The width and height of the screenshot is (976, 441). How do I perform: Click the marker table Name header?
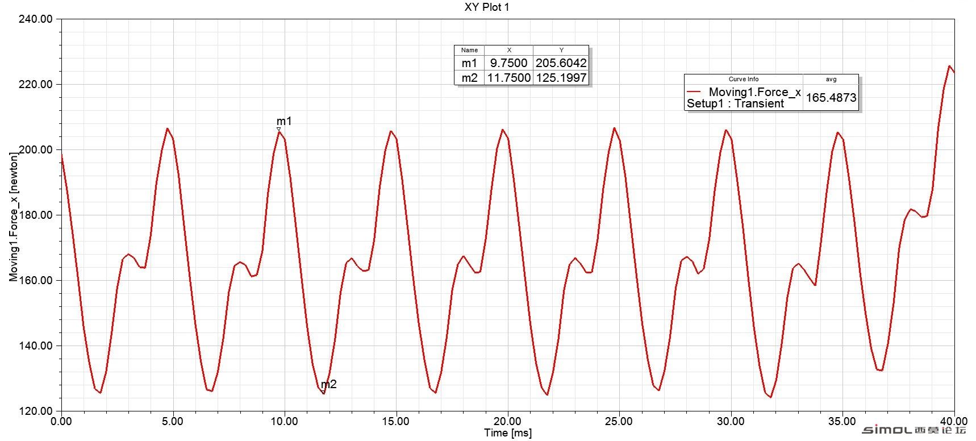[x=469, y=50]
